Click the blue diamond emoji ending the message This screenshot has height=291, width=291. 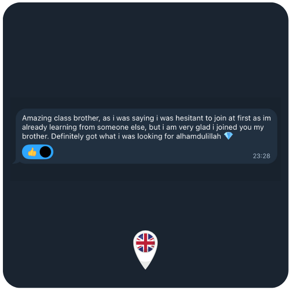point(228,136)
